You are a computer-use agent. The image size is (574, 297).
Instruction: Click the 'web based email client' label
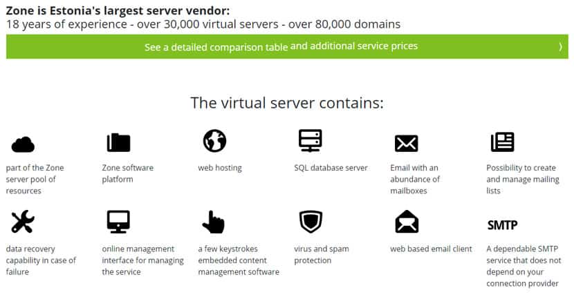point(432,249)
